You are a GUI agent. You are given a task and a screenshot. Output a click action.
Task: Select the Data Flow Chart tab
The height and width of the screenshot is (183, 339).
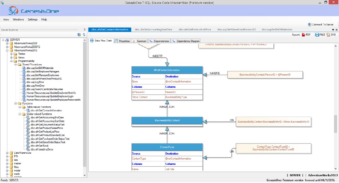[x=101, y=41]
